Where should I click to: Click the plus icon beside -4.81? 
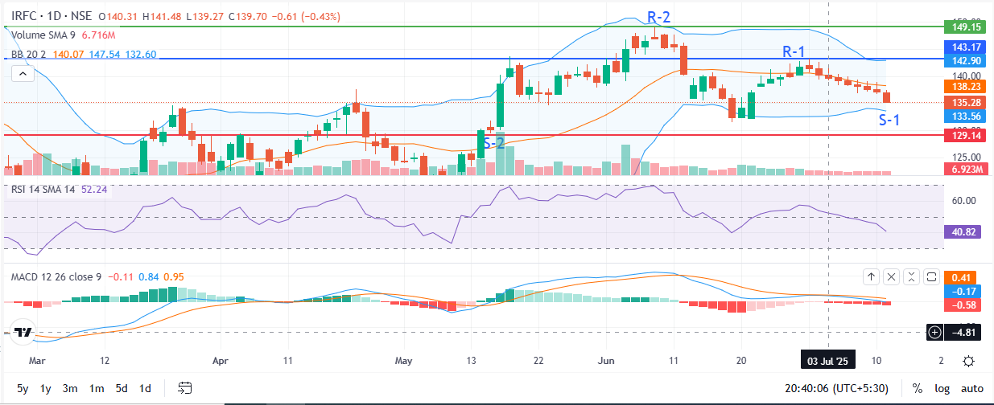[x=934, y=331]
